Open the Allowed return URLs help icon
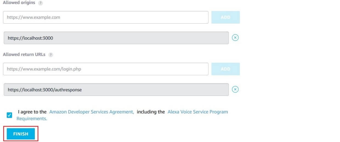Viewport: 340px width, 142px height. pos(50,55)
